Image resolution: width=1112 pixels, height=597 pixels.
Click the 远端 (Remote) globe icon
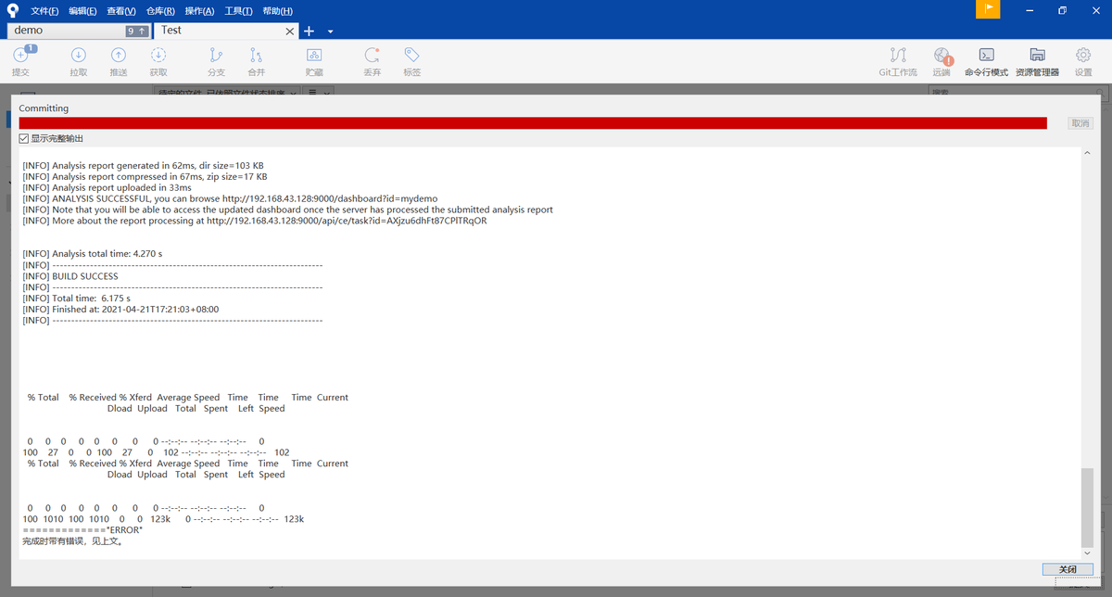tap(942, 56)
